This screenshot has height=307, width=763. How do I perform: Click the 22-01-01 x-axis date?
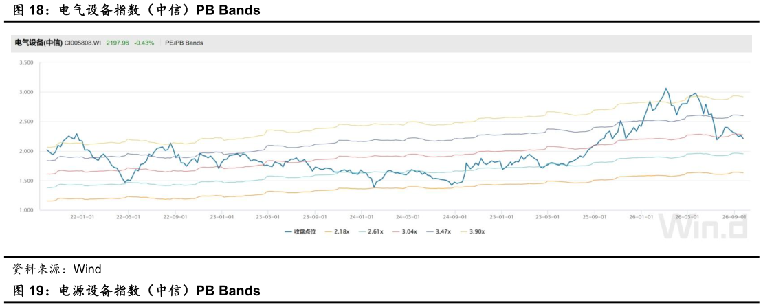[x=81, y=217]
